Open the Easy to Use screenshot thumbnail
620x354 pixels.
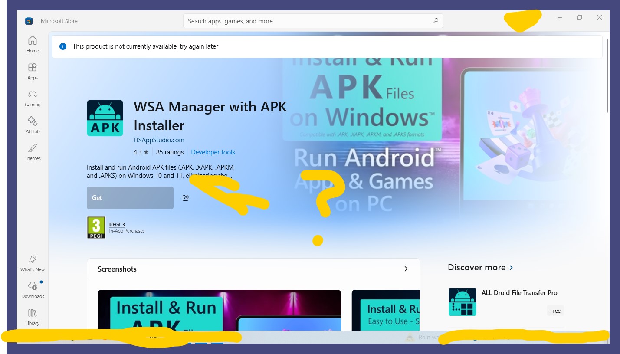(386, 310)
